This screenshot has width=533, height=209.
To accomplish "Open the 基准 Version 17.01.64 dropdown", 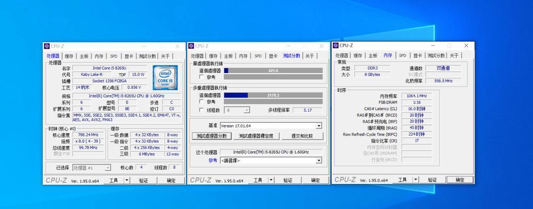I will coord(271,126).
